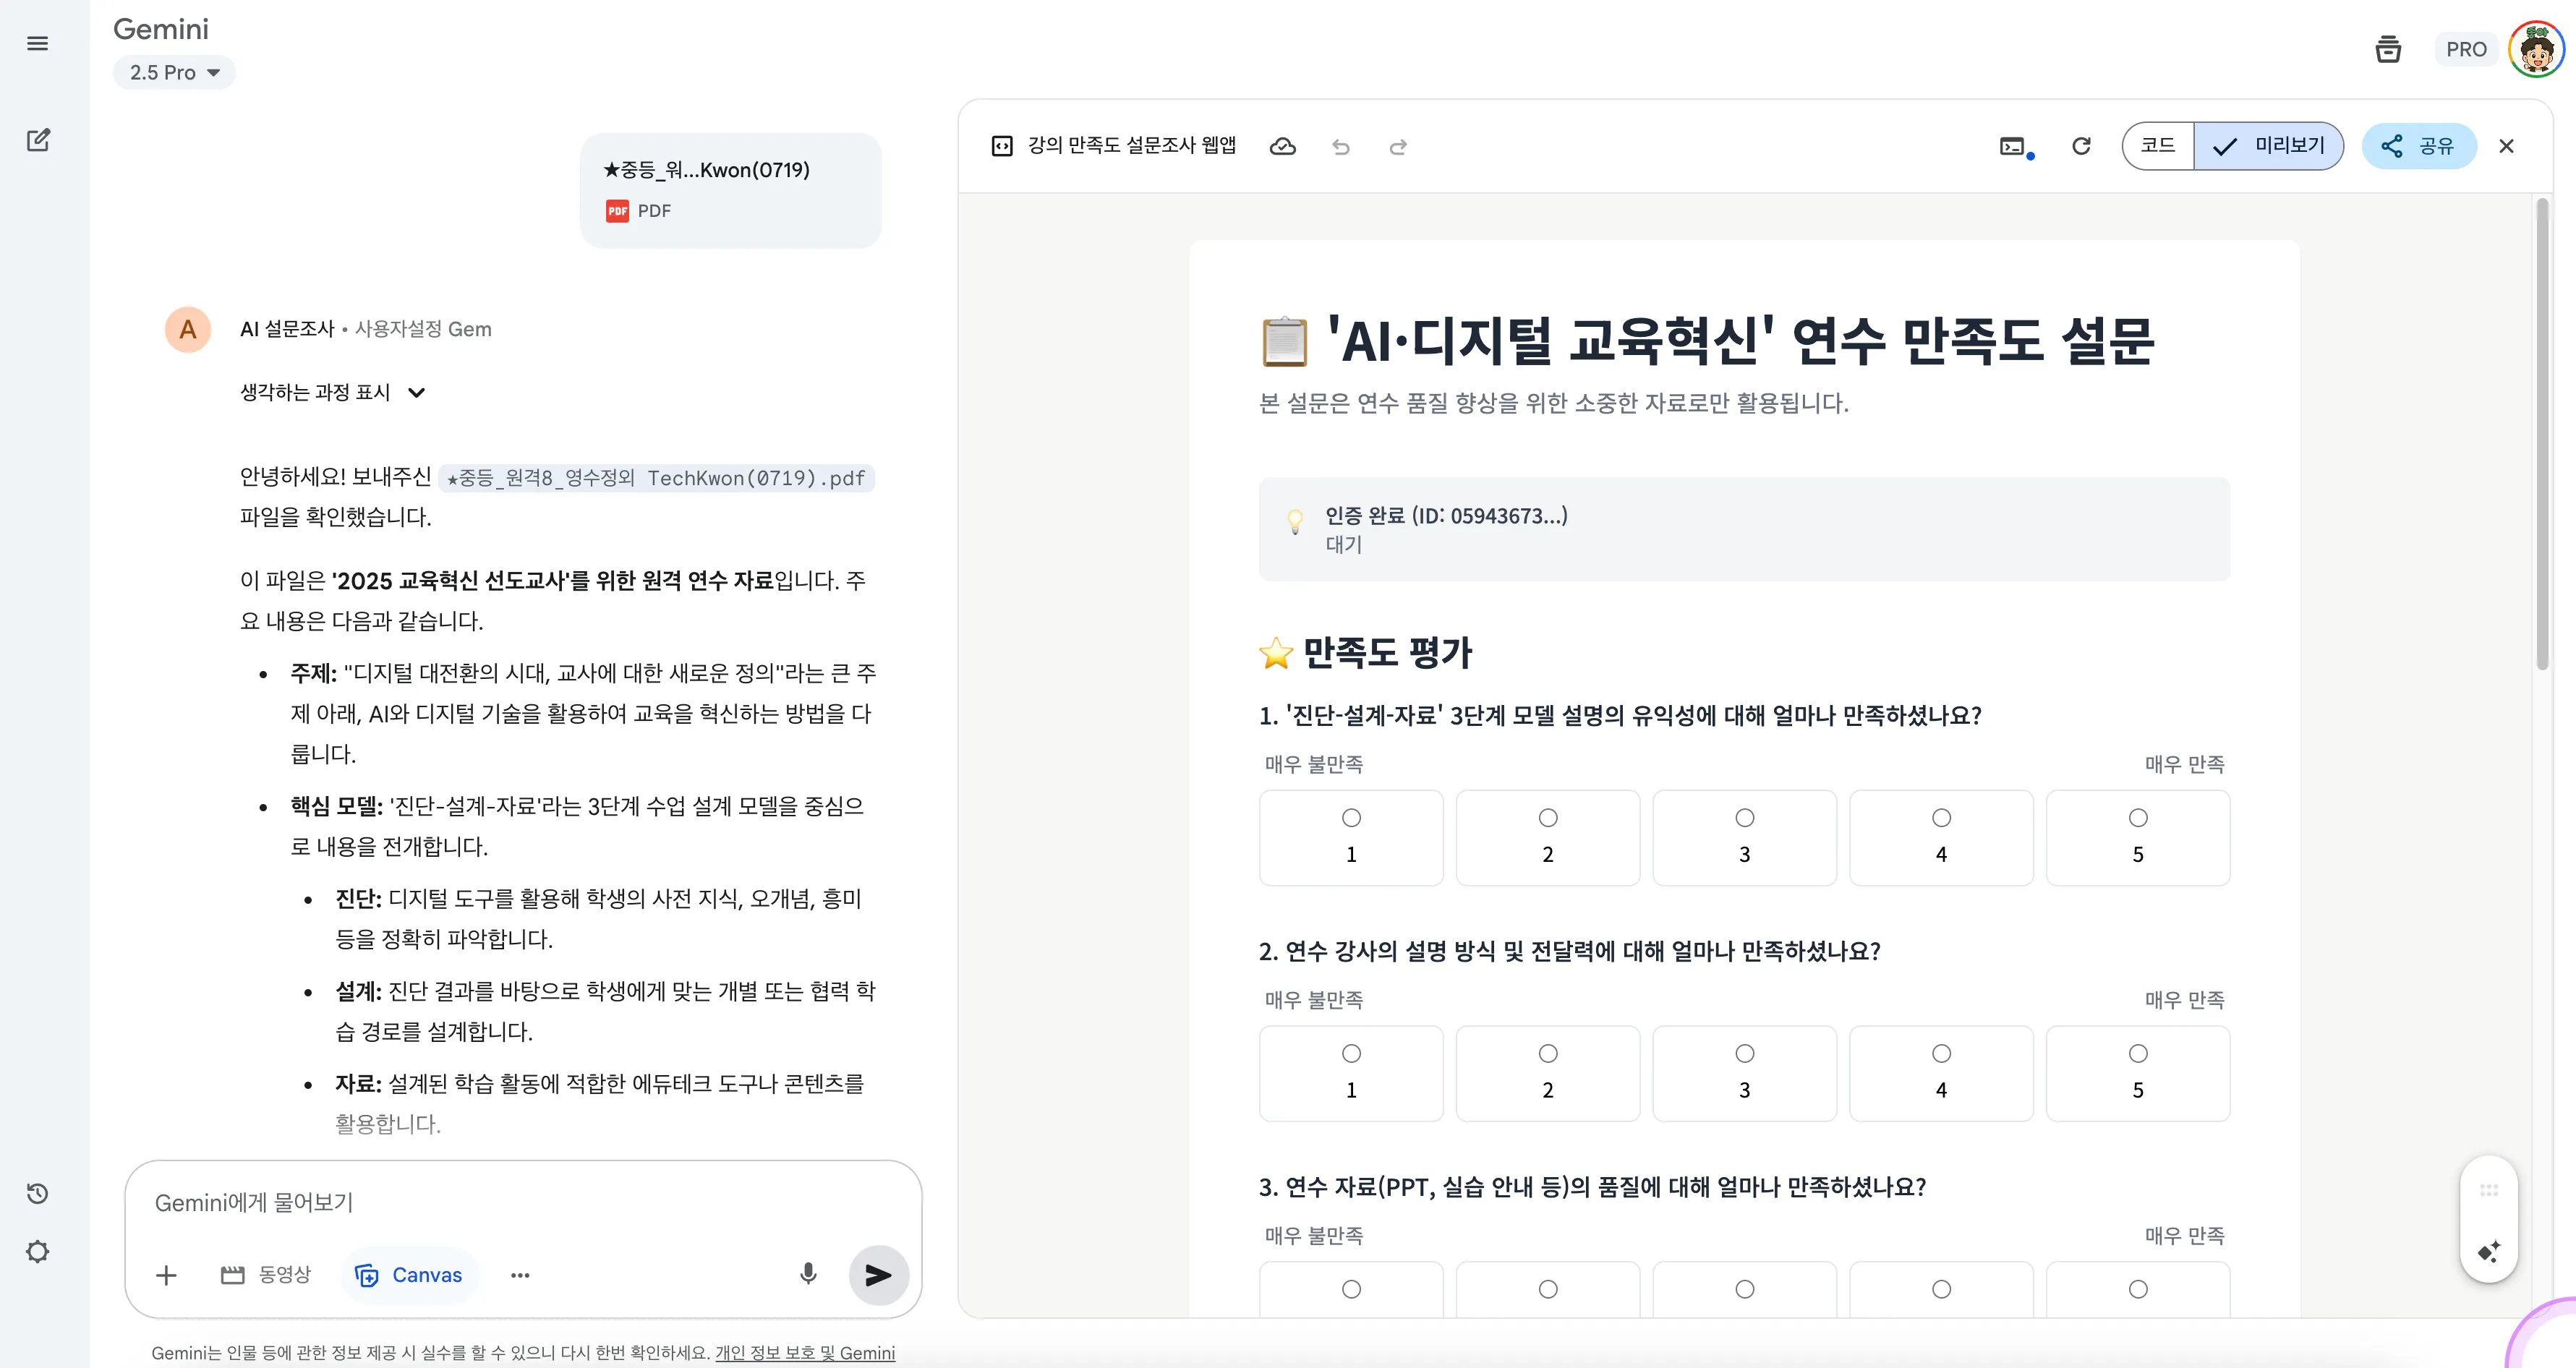Refresh the survey web app preview

coord(2081,146)
